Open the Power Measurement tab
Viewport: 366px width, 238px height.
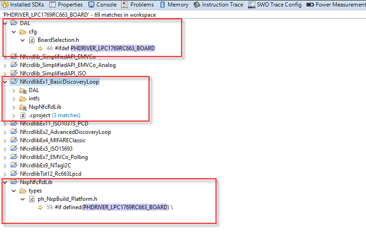[336, 5]
